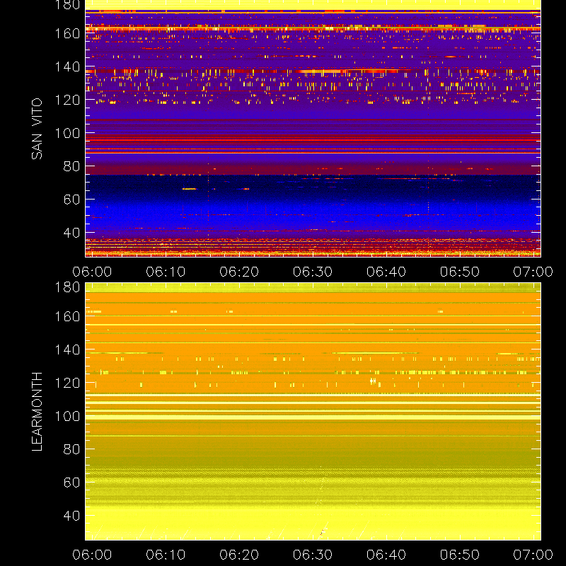
Task: Click the 06:10 time label below Learmonth plot
Action: [166, 555]
